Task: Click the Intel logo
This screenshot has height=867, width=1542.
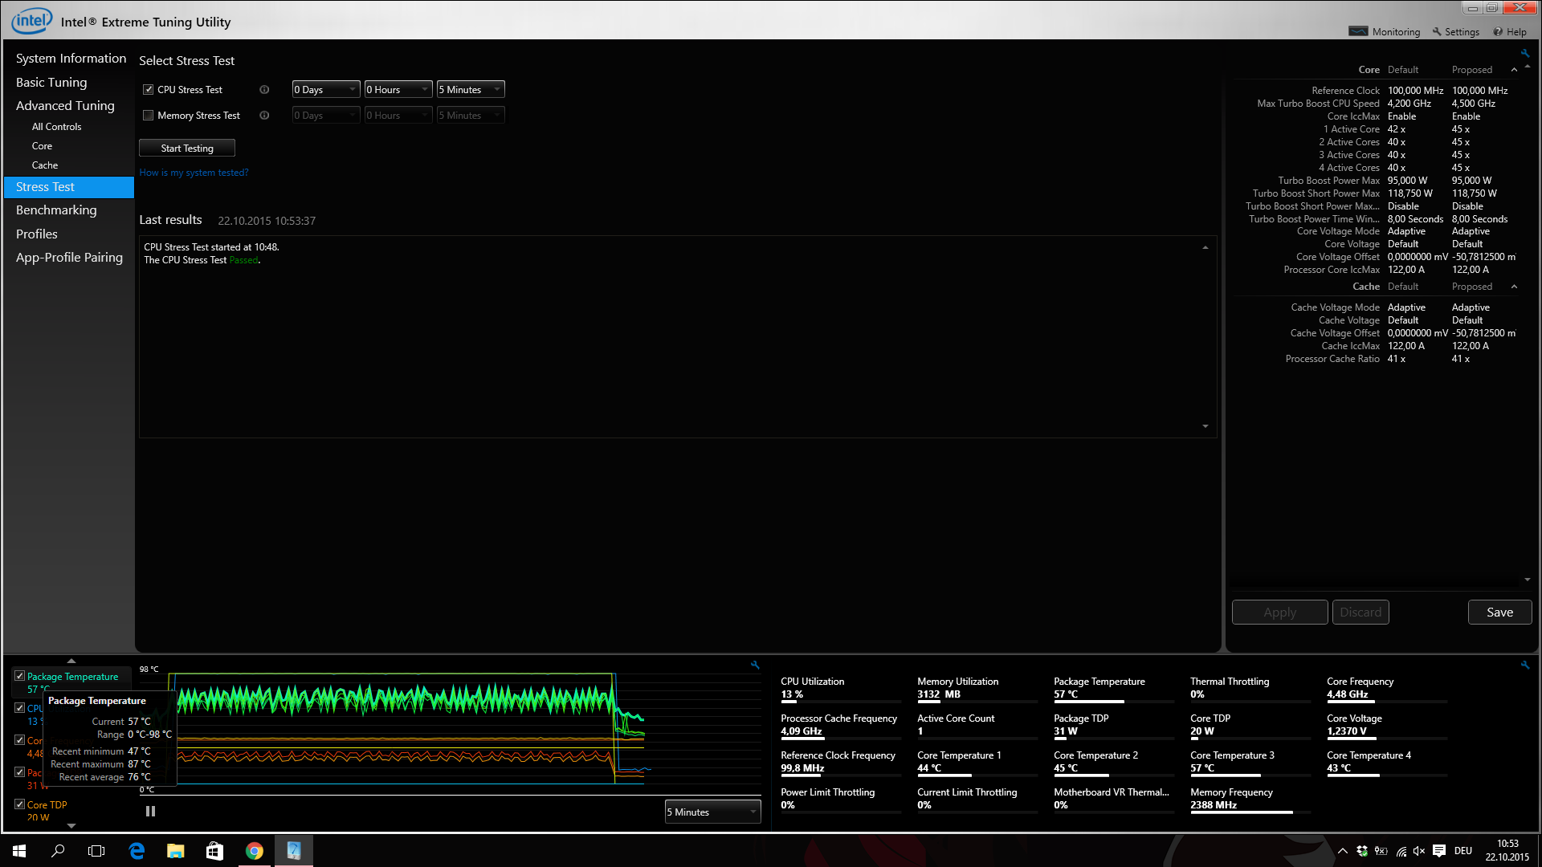Action: tap(32, 21)
